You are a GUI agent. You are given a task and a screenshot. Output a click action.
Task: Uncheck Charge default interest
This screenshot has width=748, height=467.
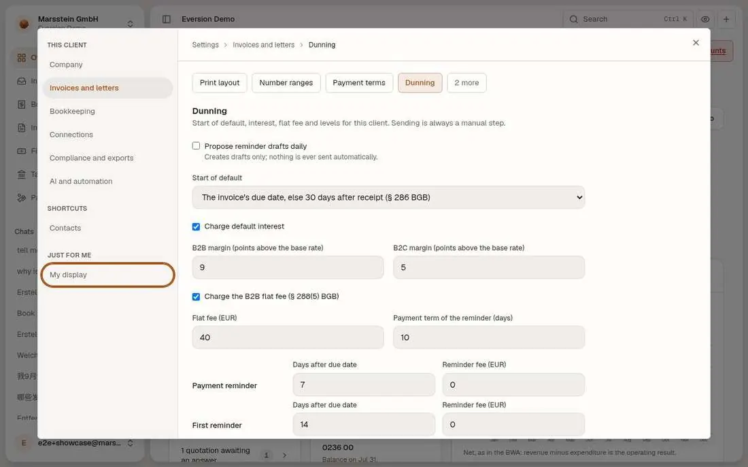coord(196,226)
